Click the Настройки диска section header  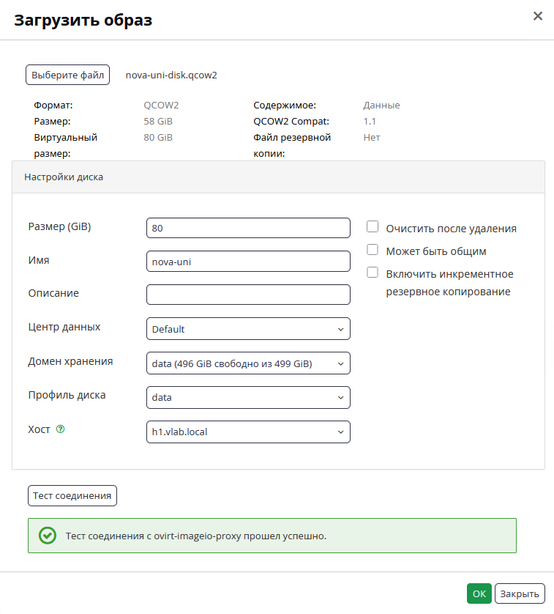click(x=278, y=177)
